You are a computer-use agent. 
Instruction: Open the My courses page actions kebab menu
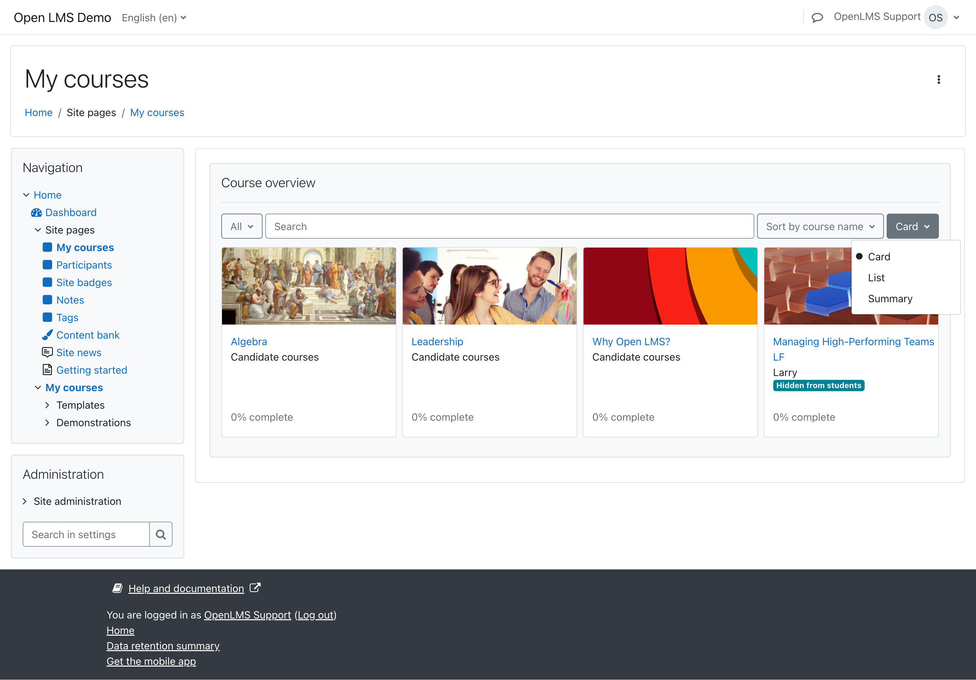click(x=939, y=79)
